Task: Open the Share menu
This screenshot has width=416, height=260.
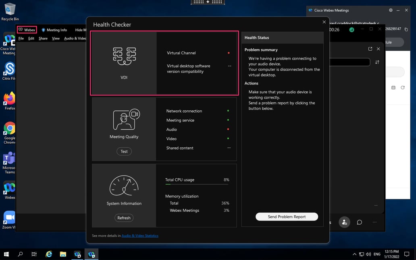Action: [x=43, y=38]
